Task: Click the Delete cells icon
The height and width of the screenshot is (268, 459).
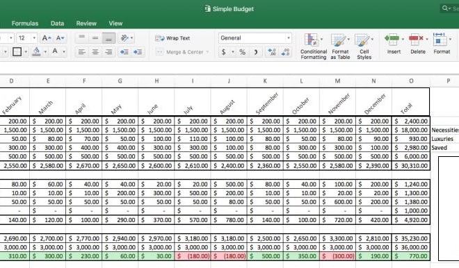Action: (x=416, y=40)
